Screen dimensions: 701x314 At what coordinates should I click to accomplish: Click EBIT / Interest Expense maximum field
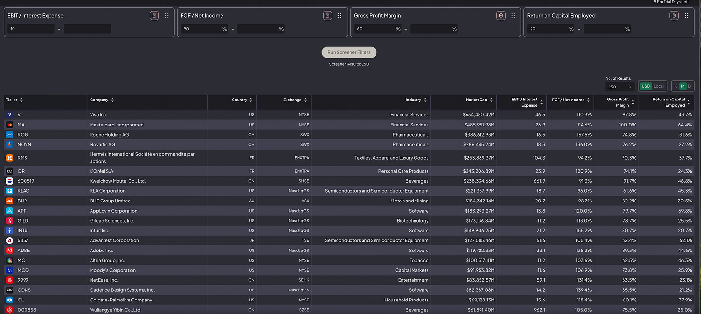[87, 29]
